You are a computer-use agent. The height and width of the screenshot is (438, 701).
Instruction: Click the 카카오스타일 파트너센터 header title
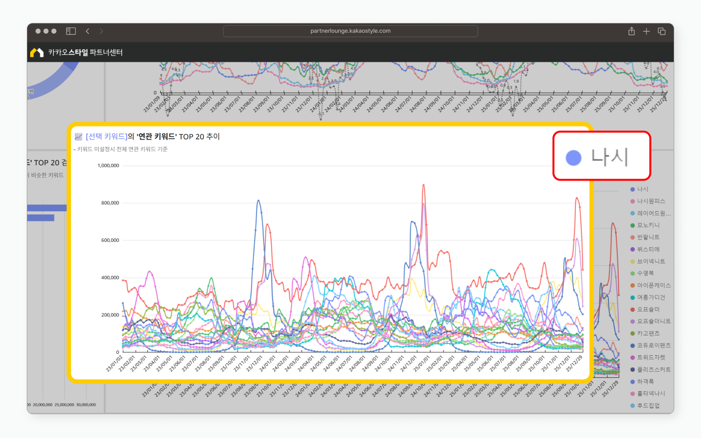tap(85, 53)
